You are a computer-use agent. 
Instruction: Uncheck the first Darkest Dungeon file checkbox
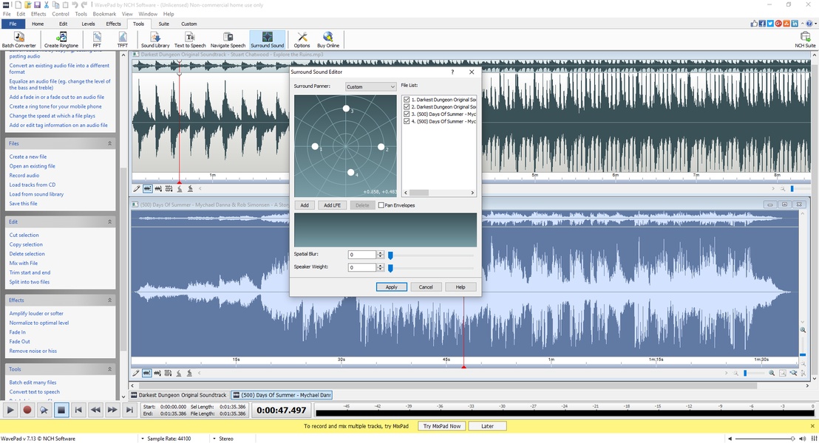(x=407, y=100)
